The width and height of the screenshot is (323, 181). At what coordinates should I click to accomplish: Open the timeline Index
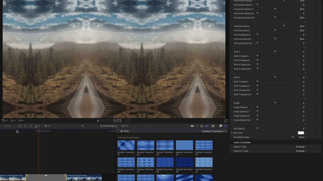point(8,126)
